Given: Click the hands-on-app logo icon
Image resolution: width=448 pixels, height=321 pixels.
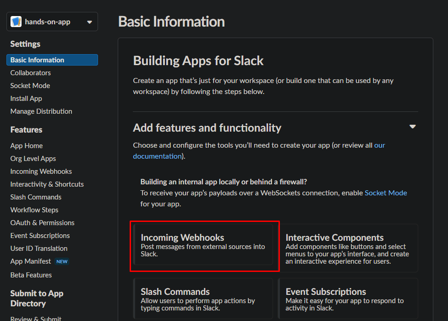Looking at the screenshot, I should tap(16, 22).
